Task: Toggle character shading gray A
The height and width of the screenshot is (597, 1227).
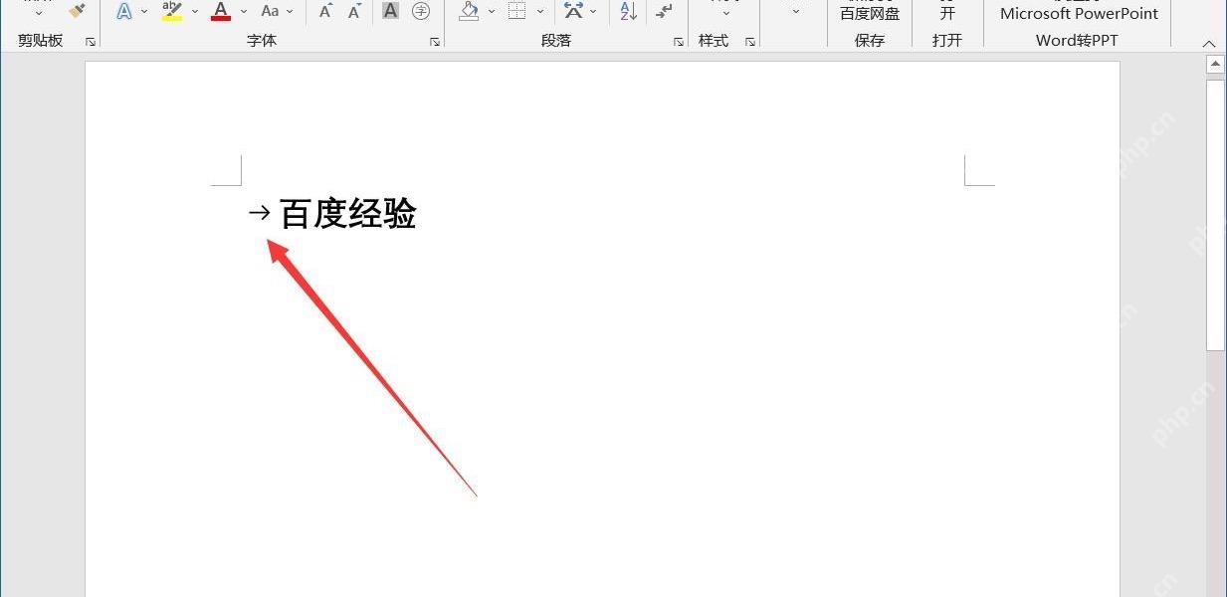Action: (391, 11)
